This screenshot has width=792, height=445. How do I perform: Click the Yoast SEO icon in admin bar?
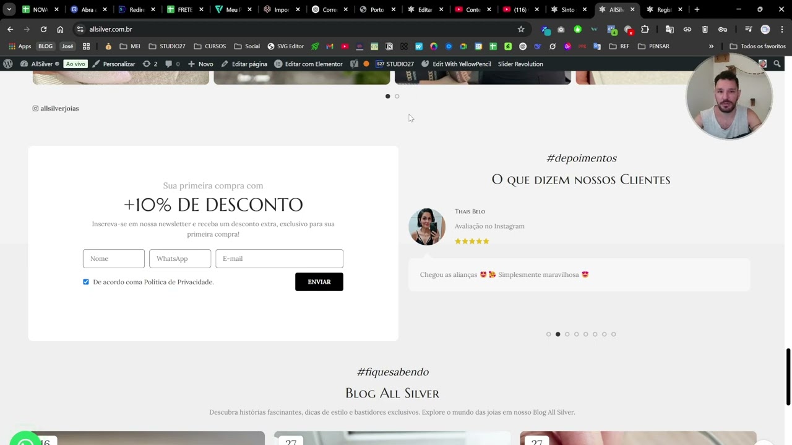(354, 64)
